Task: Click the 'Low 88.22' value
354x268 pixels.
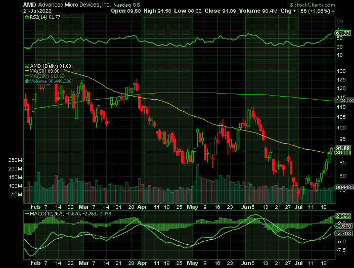Action: tap(188, 11)
